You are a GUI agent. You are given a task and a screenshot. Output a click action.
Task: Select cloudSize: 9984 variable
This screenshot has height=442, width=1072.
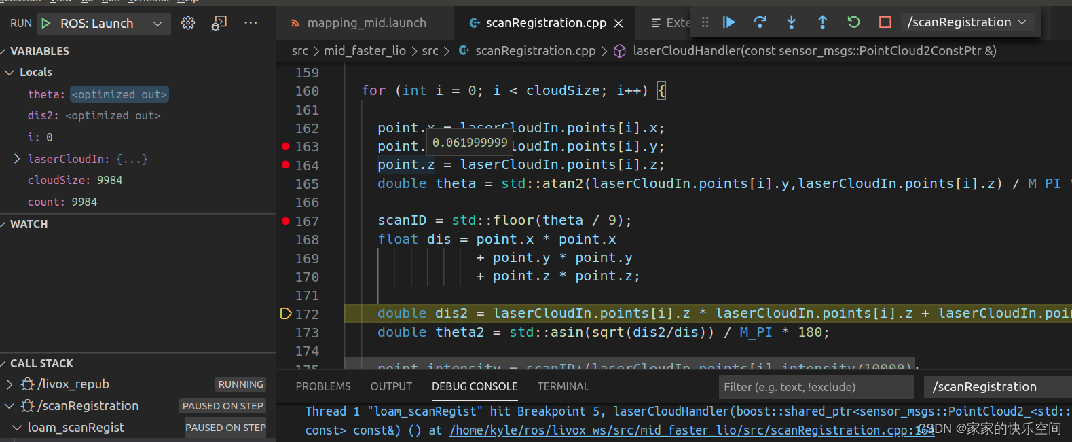pos(138,181)
